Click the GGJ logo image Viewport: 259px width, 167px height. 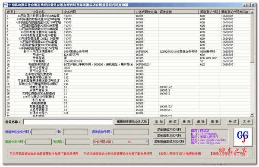coord(243,137)
